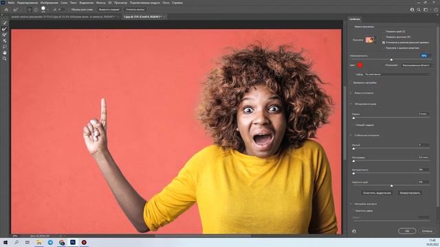The width and height of the screenshot is (440, 247).
Task: Open Telegram from taskbar
Action: tap(50, 242)
